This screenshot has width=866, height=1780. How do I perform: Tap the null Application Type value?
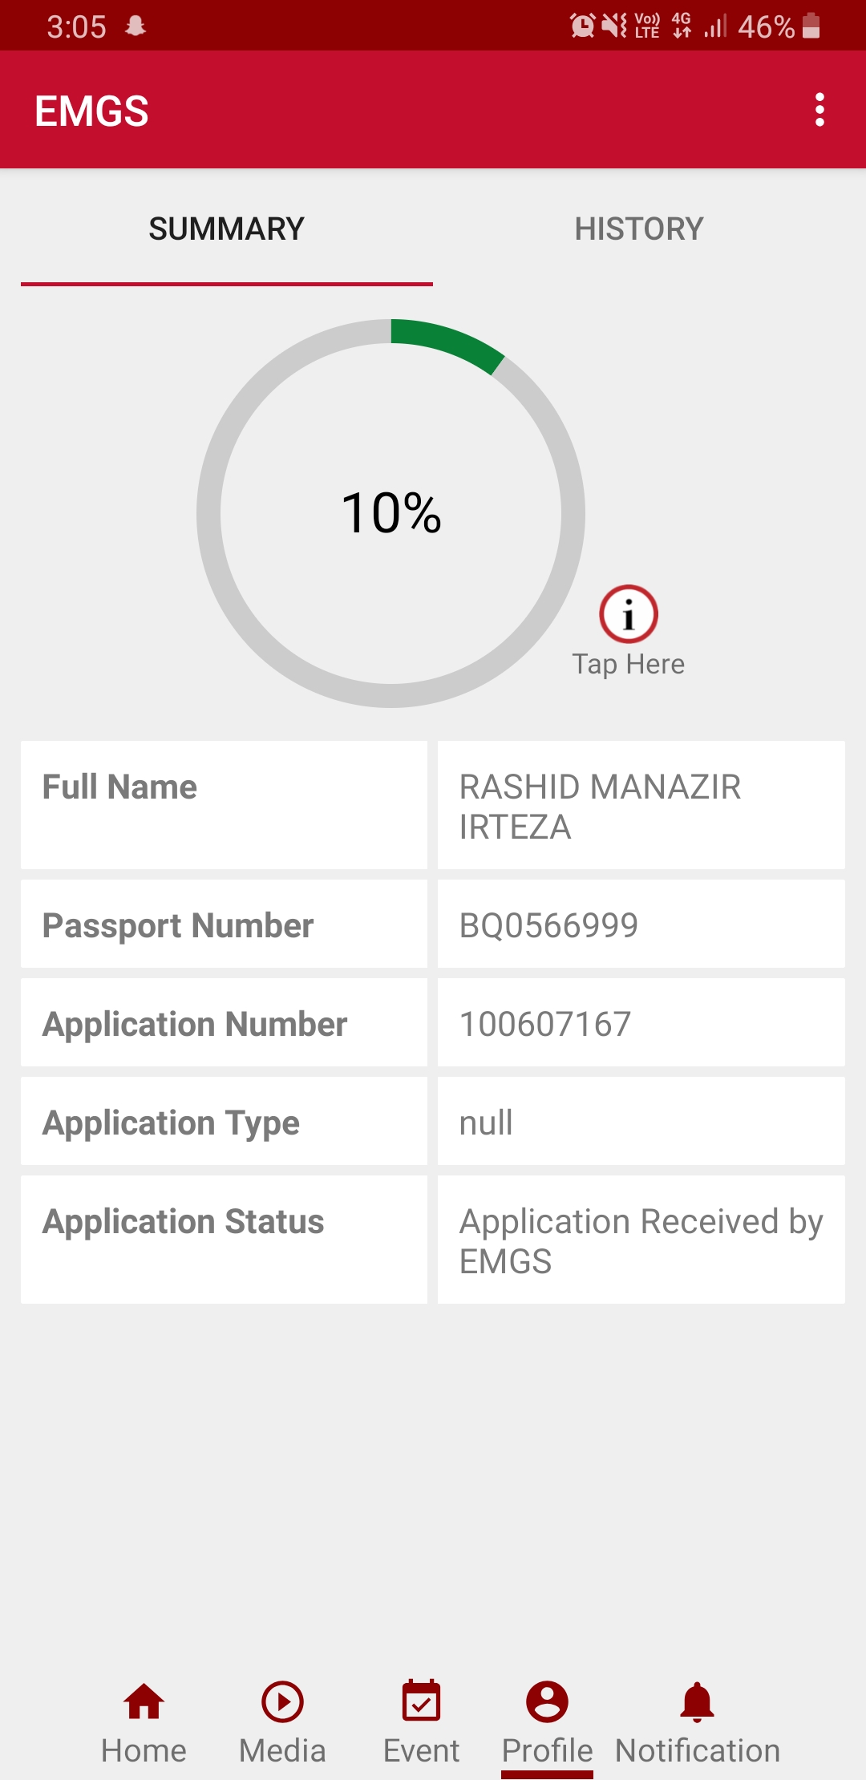(x=486, y=1123)
